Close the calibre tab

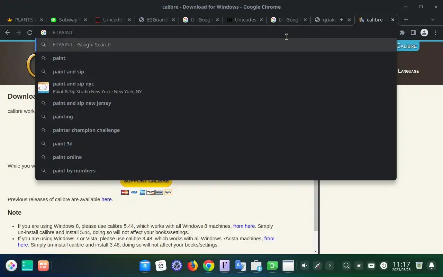tap(393, 20)
